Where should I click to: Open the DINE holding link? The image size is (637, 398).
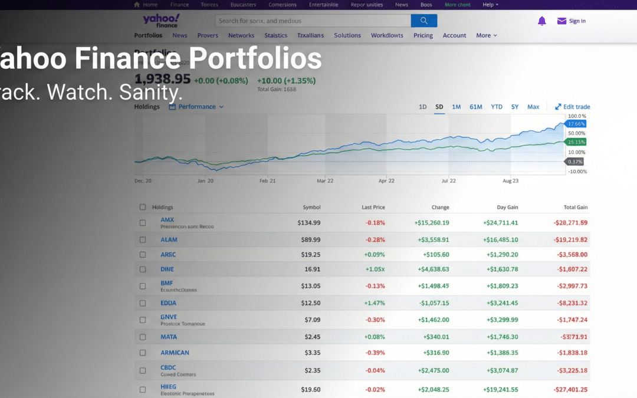167,269
